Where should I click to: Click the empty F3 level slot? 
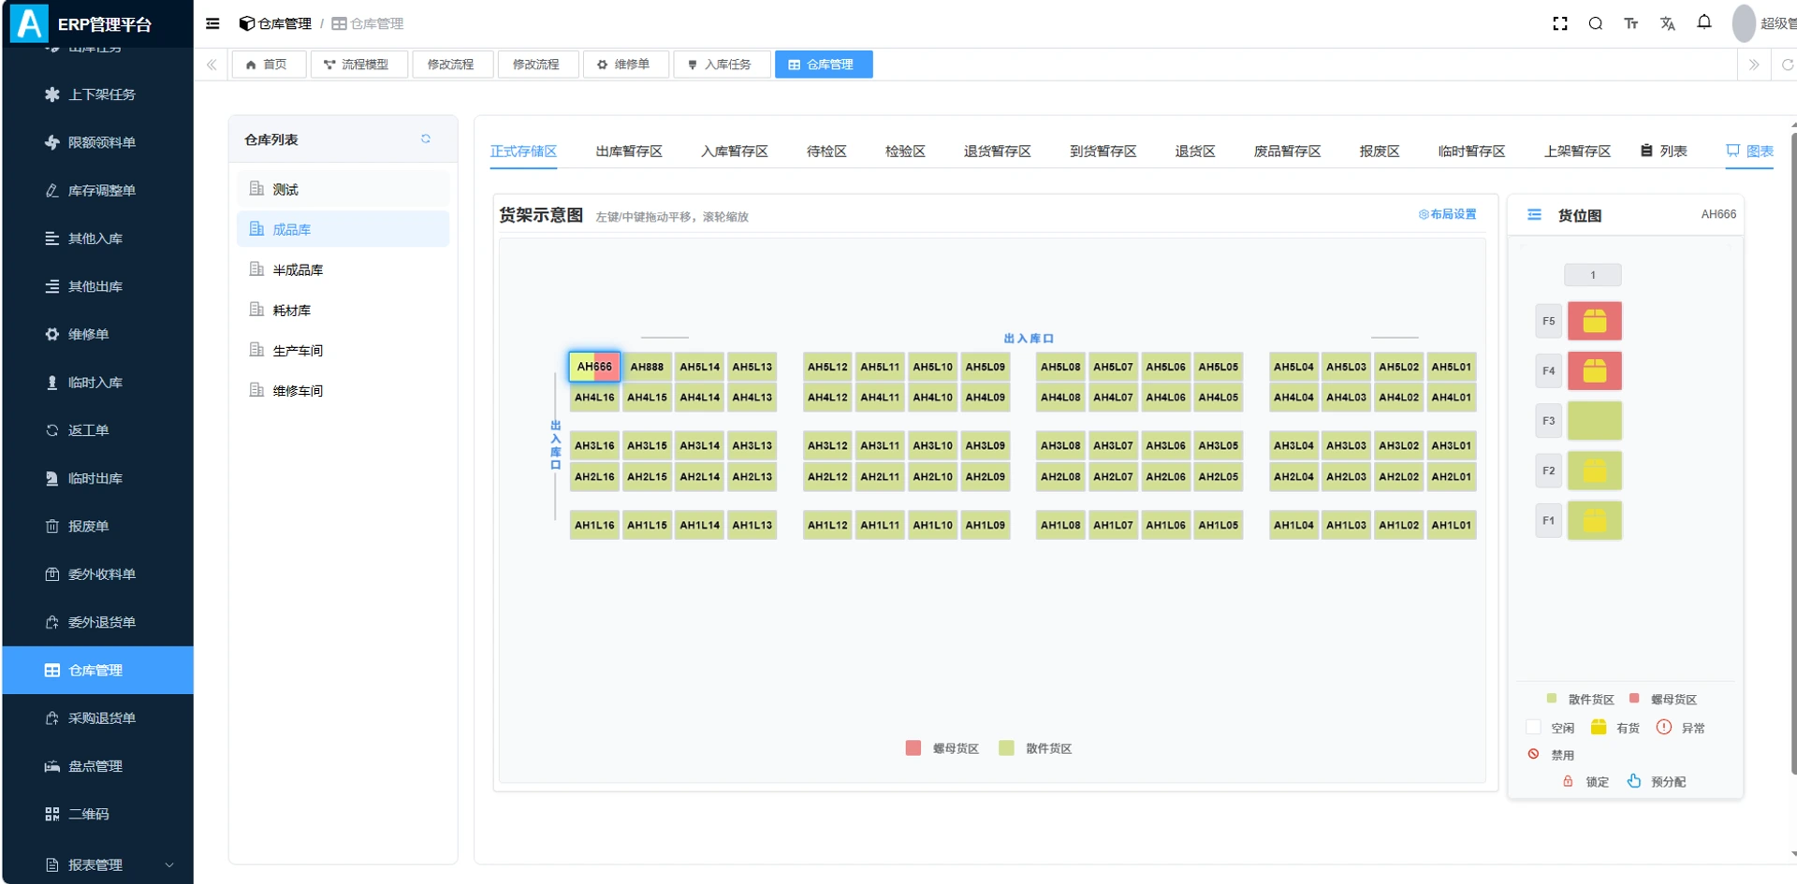pyautogui.click(x=1595, y=421)
